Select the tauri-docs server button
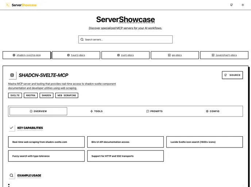The image size is (251, 187). (x=76, y=55)
